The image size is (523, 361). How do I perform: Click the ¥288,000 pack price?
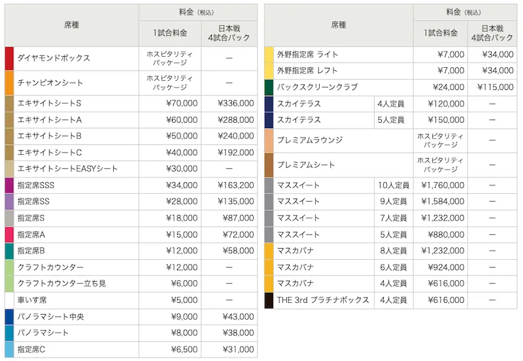(236, 120)
